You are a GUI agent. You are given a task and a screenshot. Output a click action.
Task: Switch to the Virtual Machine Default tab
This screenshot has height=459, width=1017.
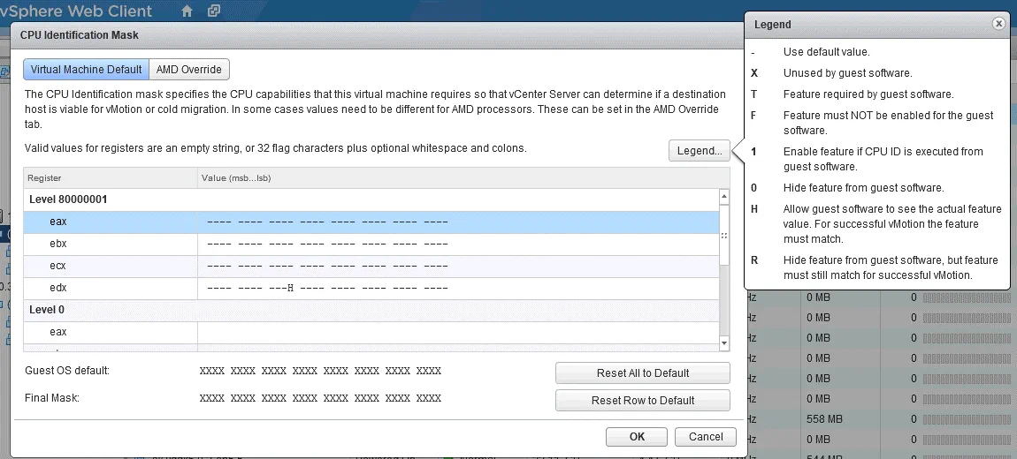coord(86,70)
